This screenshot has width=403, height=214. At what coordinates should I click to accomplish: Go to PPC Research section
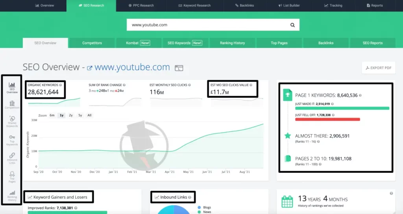pos(141,6)
